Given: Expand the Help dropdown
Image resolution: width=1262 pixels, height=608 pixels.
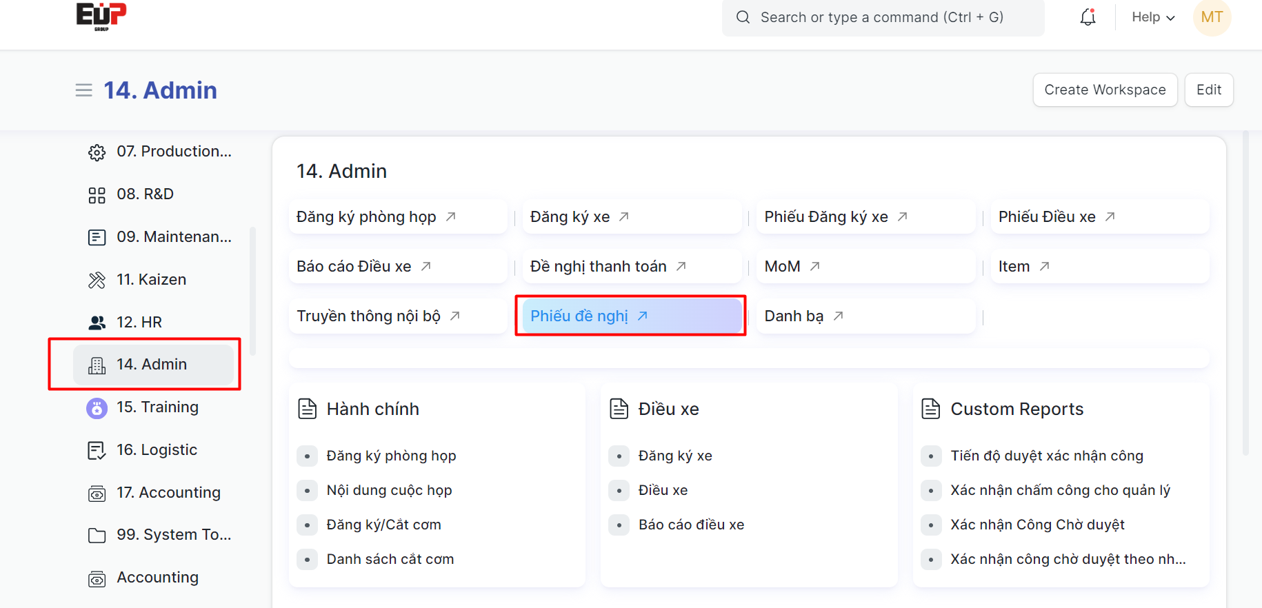Looking at the screenshot, I should (1152, 17).
